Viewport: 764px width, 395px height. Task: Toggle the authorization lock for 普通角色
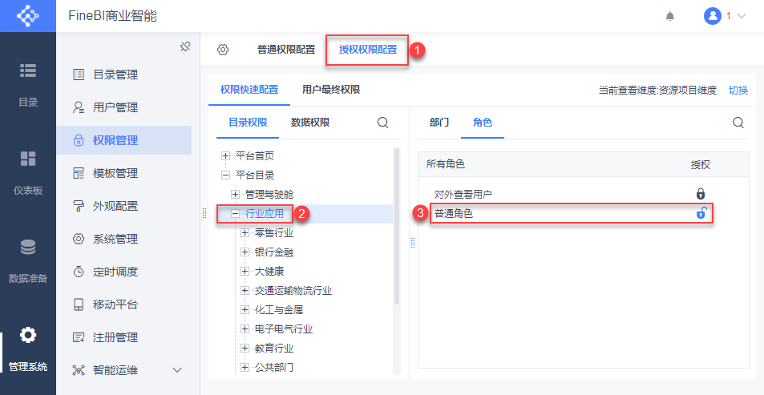(701, 213)
